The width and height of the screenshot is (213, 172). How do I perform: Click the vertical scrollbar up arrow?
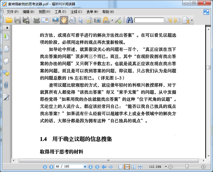point(209,29)
